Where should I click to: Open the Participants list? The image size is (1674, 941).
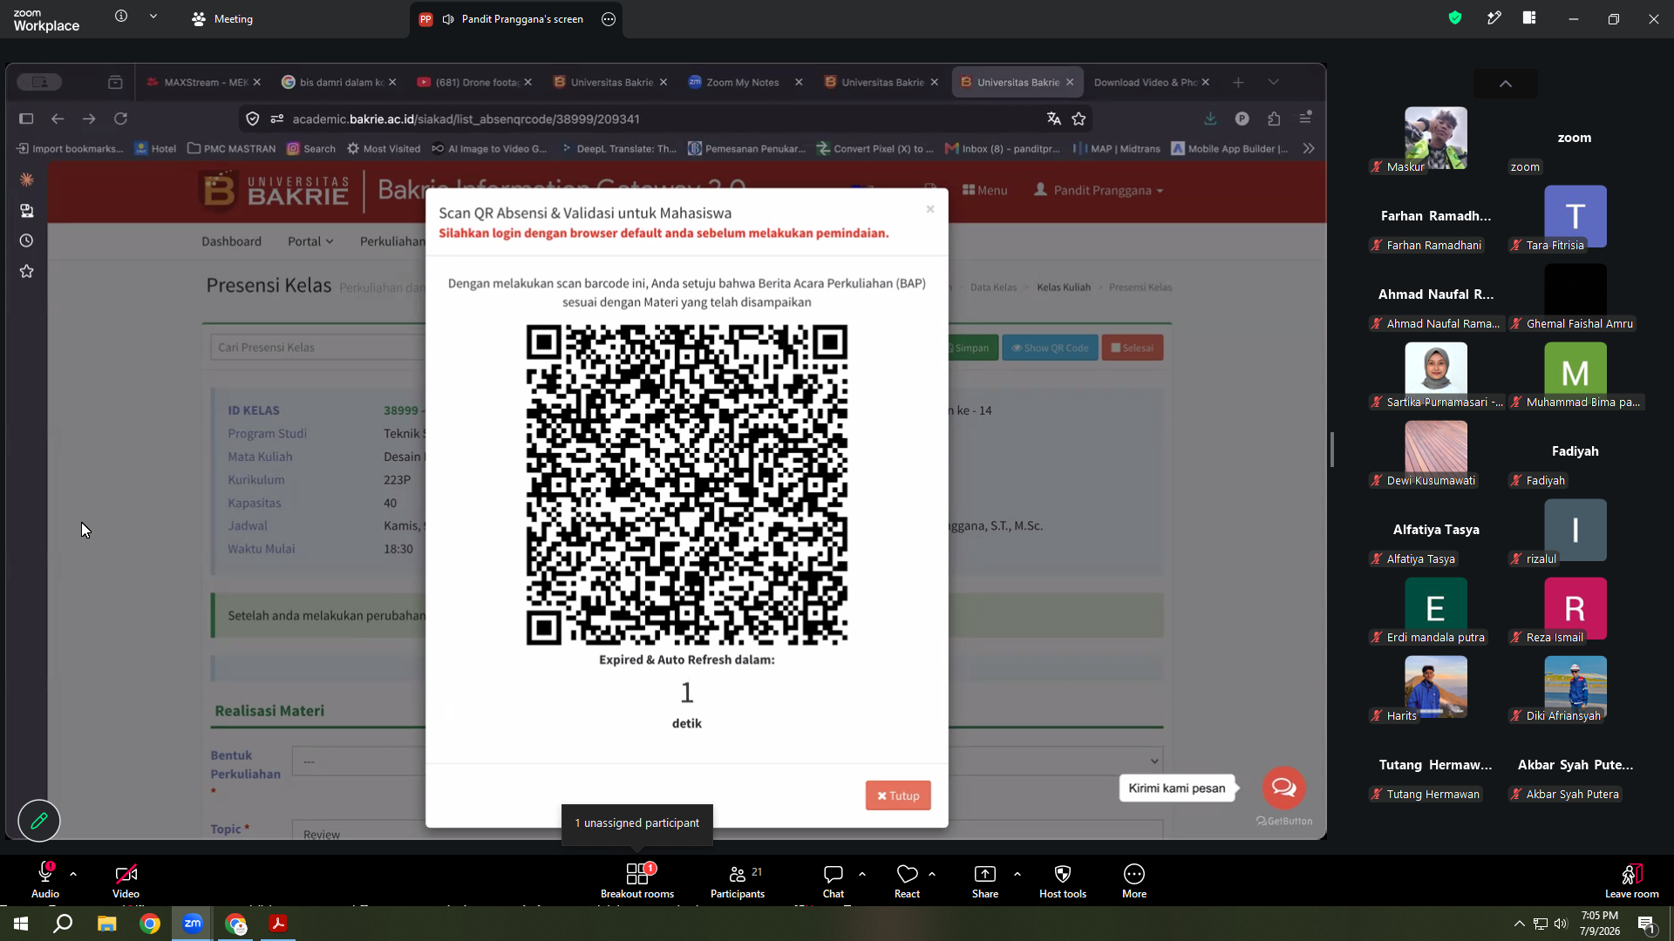[x=738, y=880]
